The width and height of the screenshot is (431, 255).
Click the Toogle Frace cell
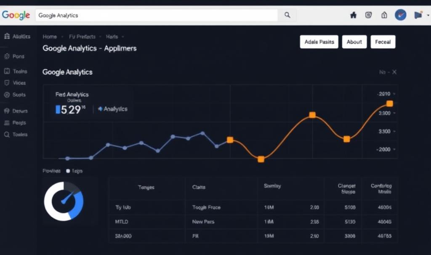coord(206,207)
